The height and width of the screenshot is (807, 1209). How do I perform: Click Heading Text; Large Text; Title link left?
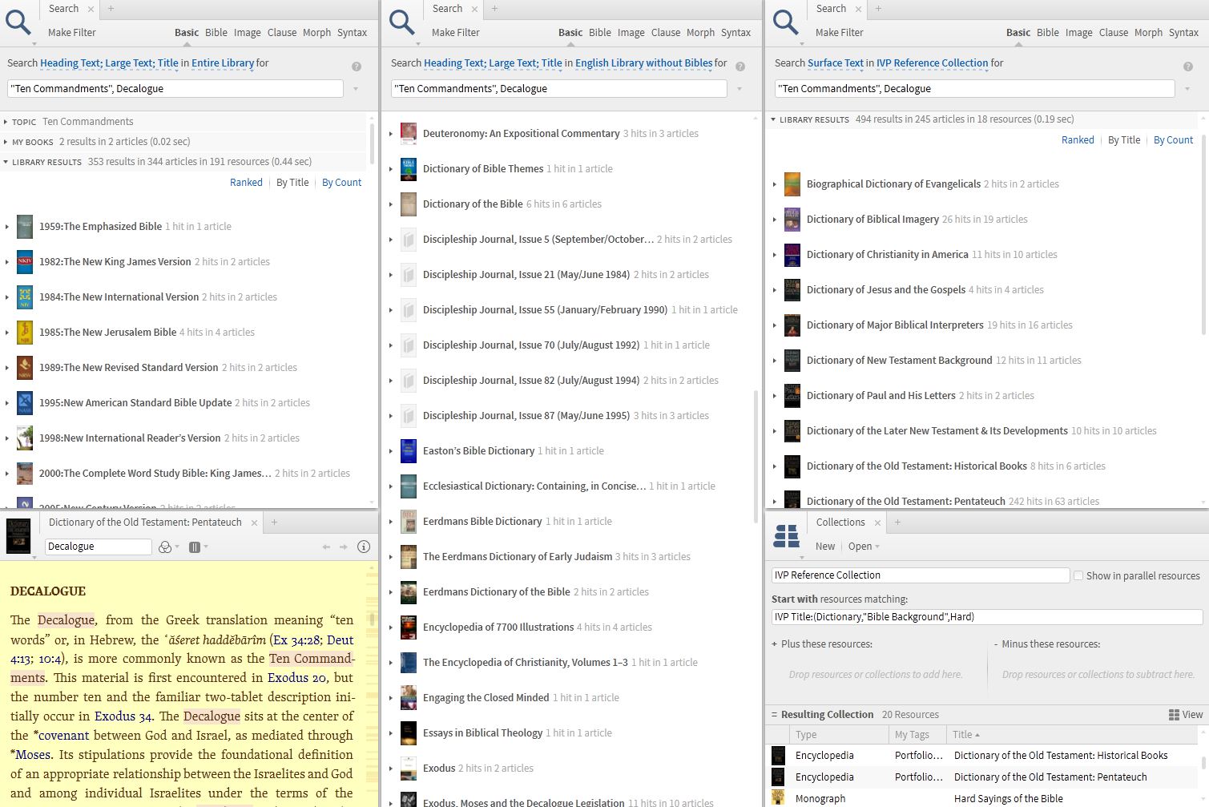(x=109, y=63)
